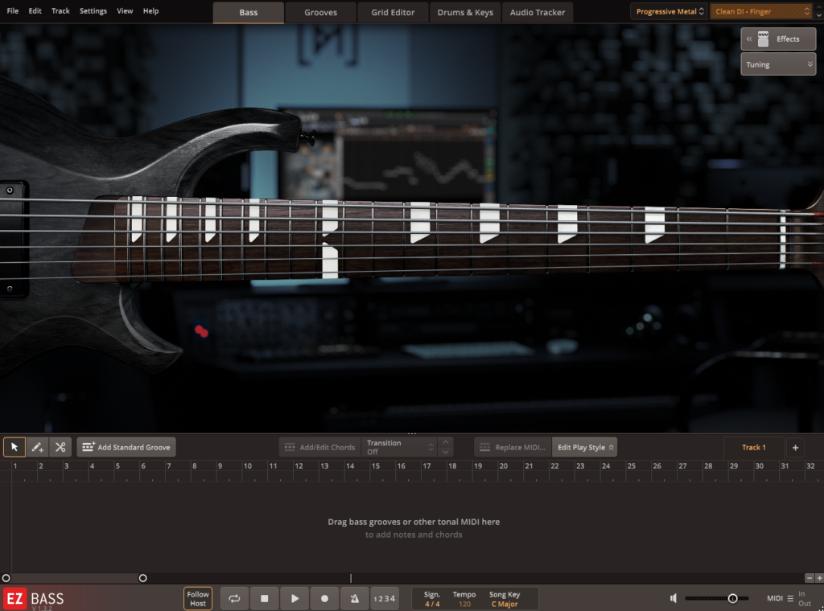This screenshot has width=824, height=611.
Task: Expand the Tuning panel
Action: (x=778, y=64)
